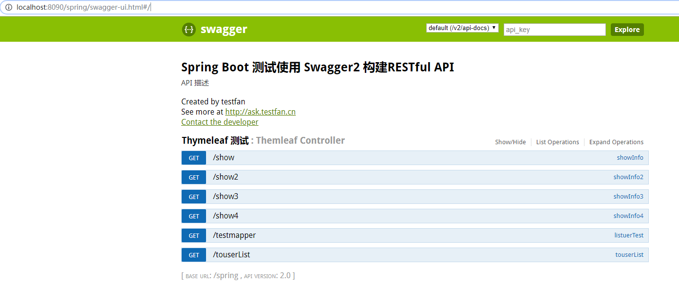Expand the /show endpoint path
This screenshot has width=679, height=284.
click(224, 157)
